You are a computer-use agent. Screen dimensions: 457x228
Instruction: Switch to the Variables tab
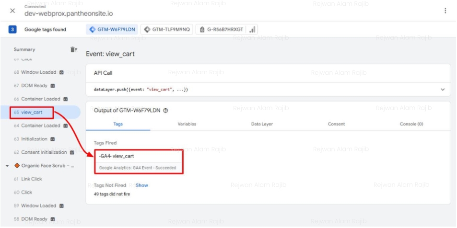point(187,124)
